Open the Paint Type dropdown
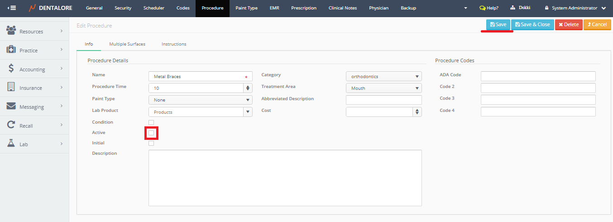Screen dimensions: 613x222 (200, 100)
